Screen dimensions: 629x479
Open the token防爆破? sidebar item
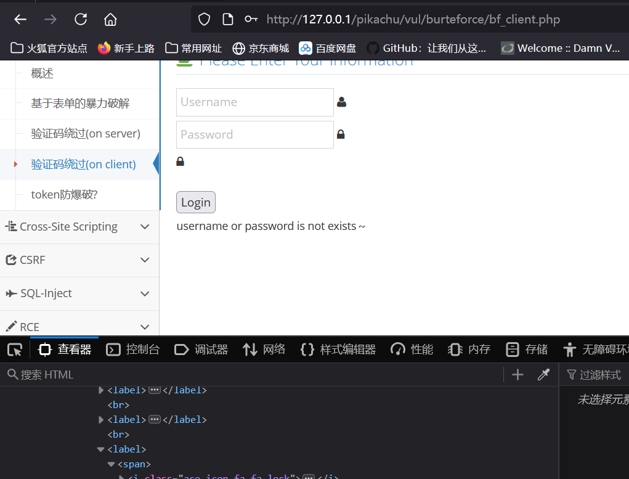(64, 195)
